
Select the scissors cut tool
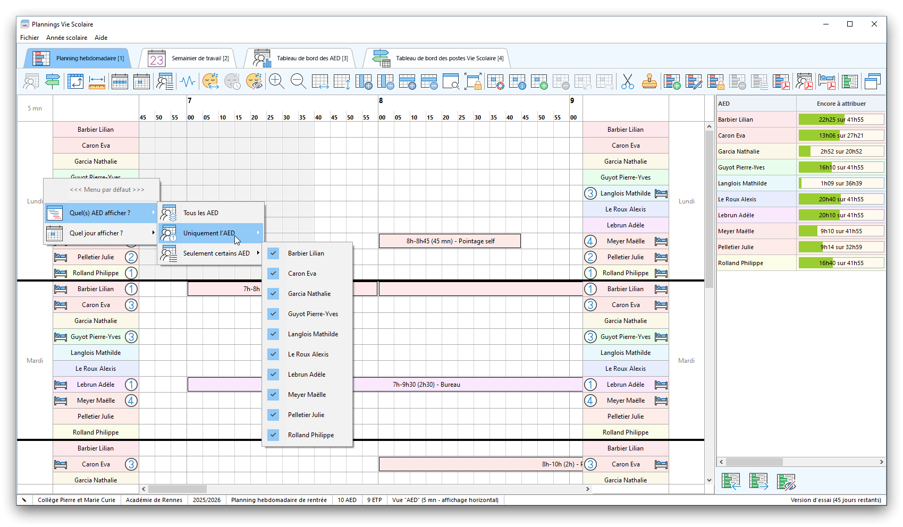[627, 81]
